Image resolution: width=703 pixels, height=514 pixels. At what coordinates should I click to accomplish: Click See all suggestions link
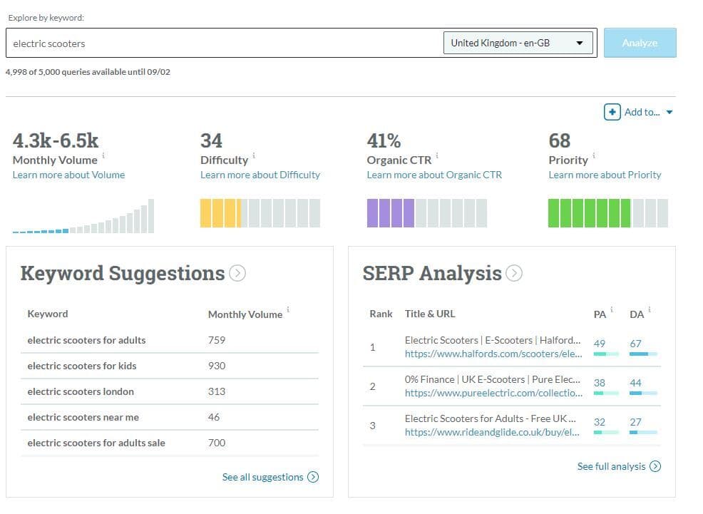[x=262, y=477]
